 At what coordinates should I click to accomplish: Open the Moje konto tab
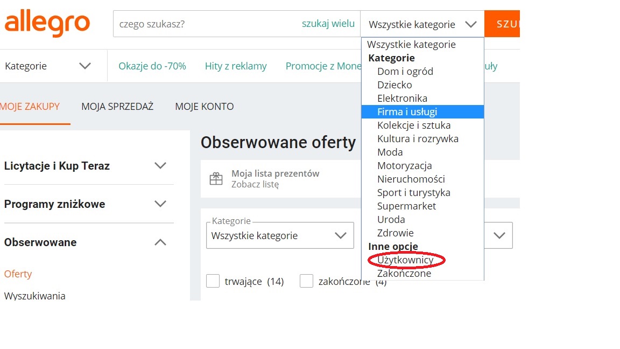[x=205, y=107]
